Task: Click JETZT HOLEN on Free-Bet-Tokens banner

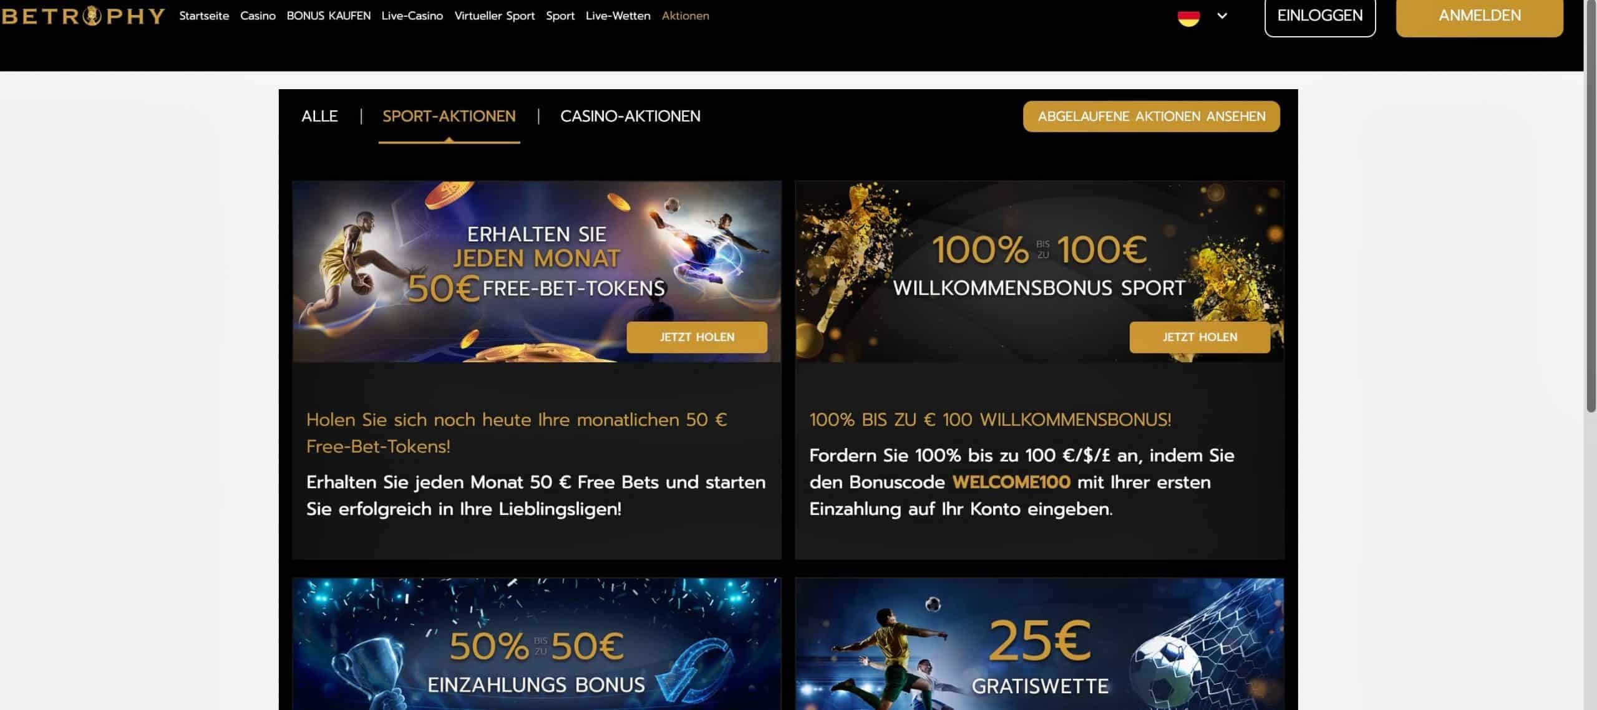Action: pyautogui.click(x=697, y=337)
